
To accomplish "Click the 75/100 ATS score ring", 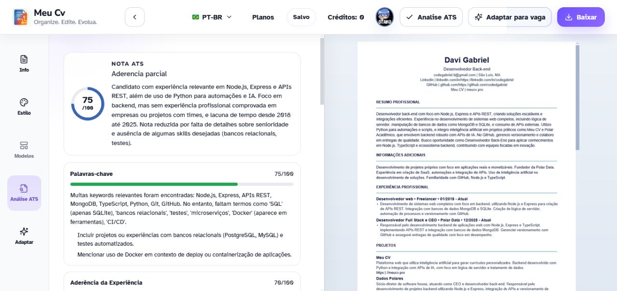I will pos(88,104).
